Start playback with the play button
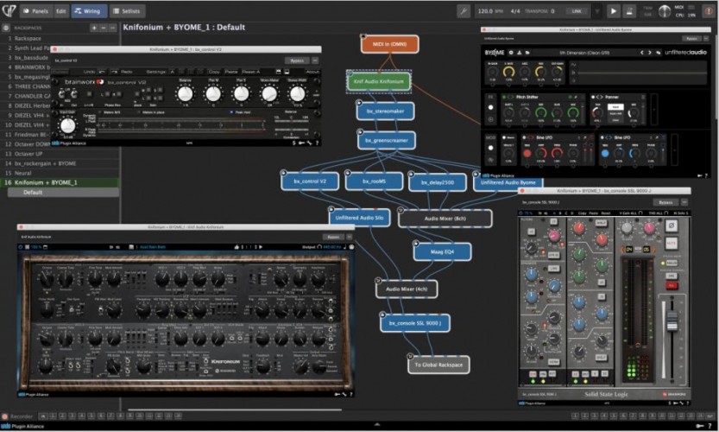Screen dimensions: 719x432 point(613,11)
